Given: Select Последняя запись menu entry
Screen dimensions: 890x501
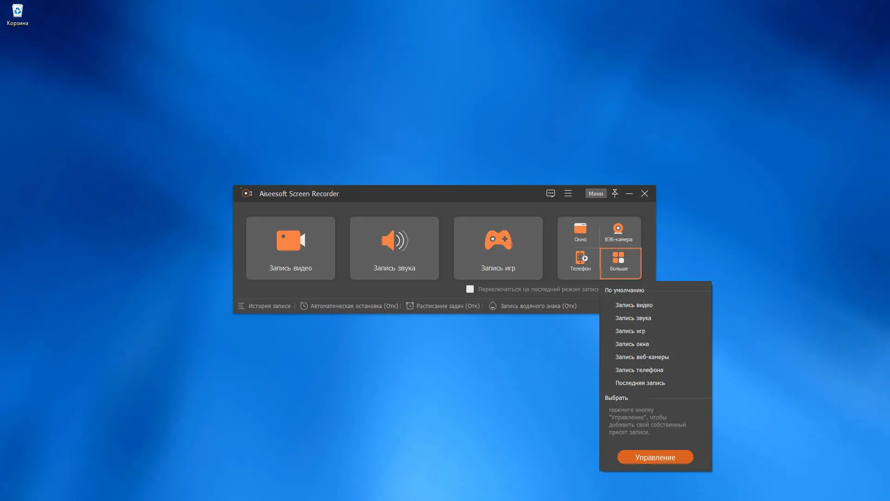Looking at the screenshot, I should 640,383.
